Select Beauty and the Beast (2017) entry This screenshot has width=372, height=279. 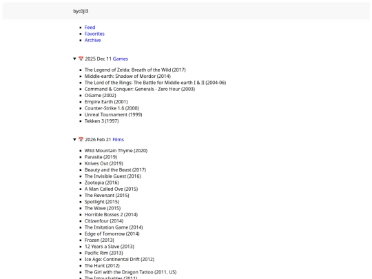(115, 170)
